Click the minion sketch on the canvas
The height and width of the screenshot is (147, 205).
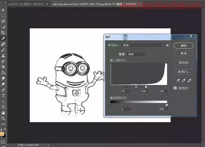71,85
